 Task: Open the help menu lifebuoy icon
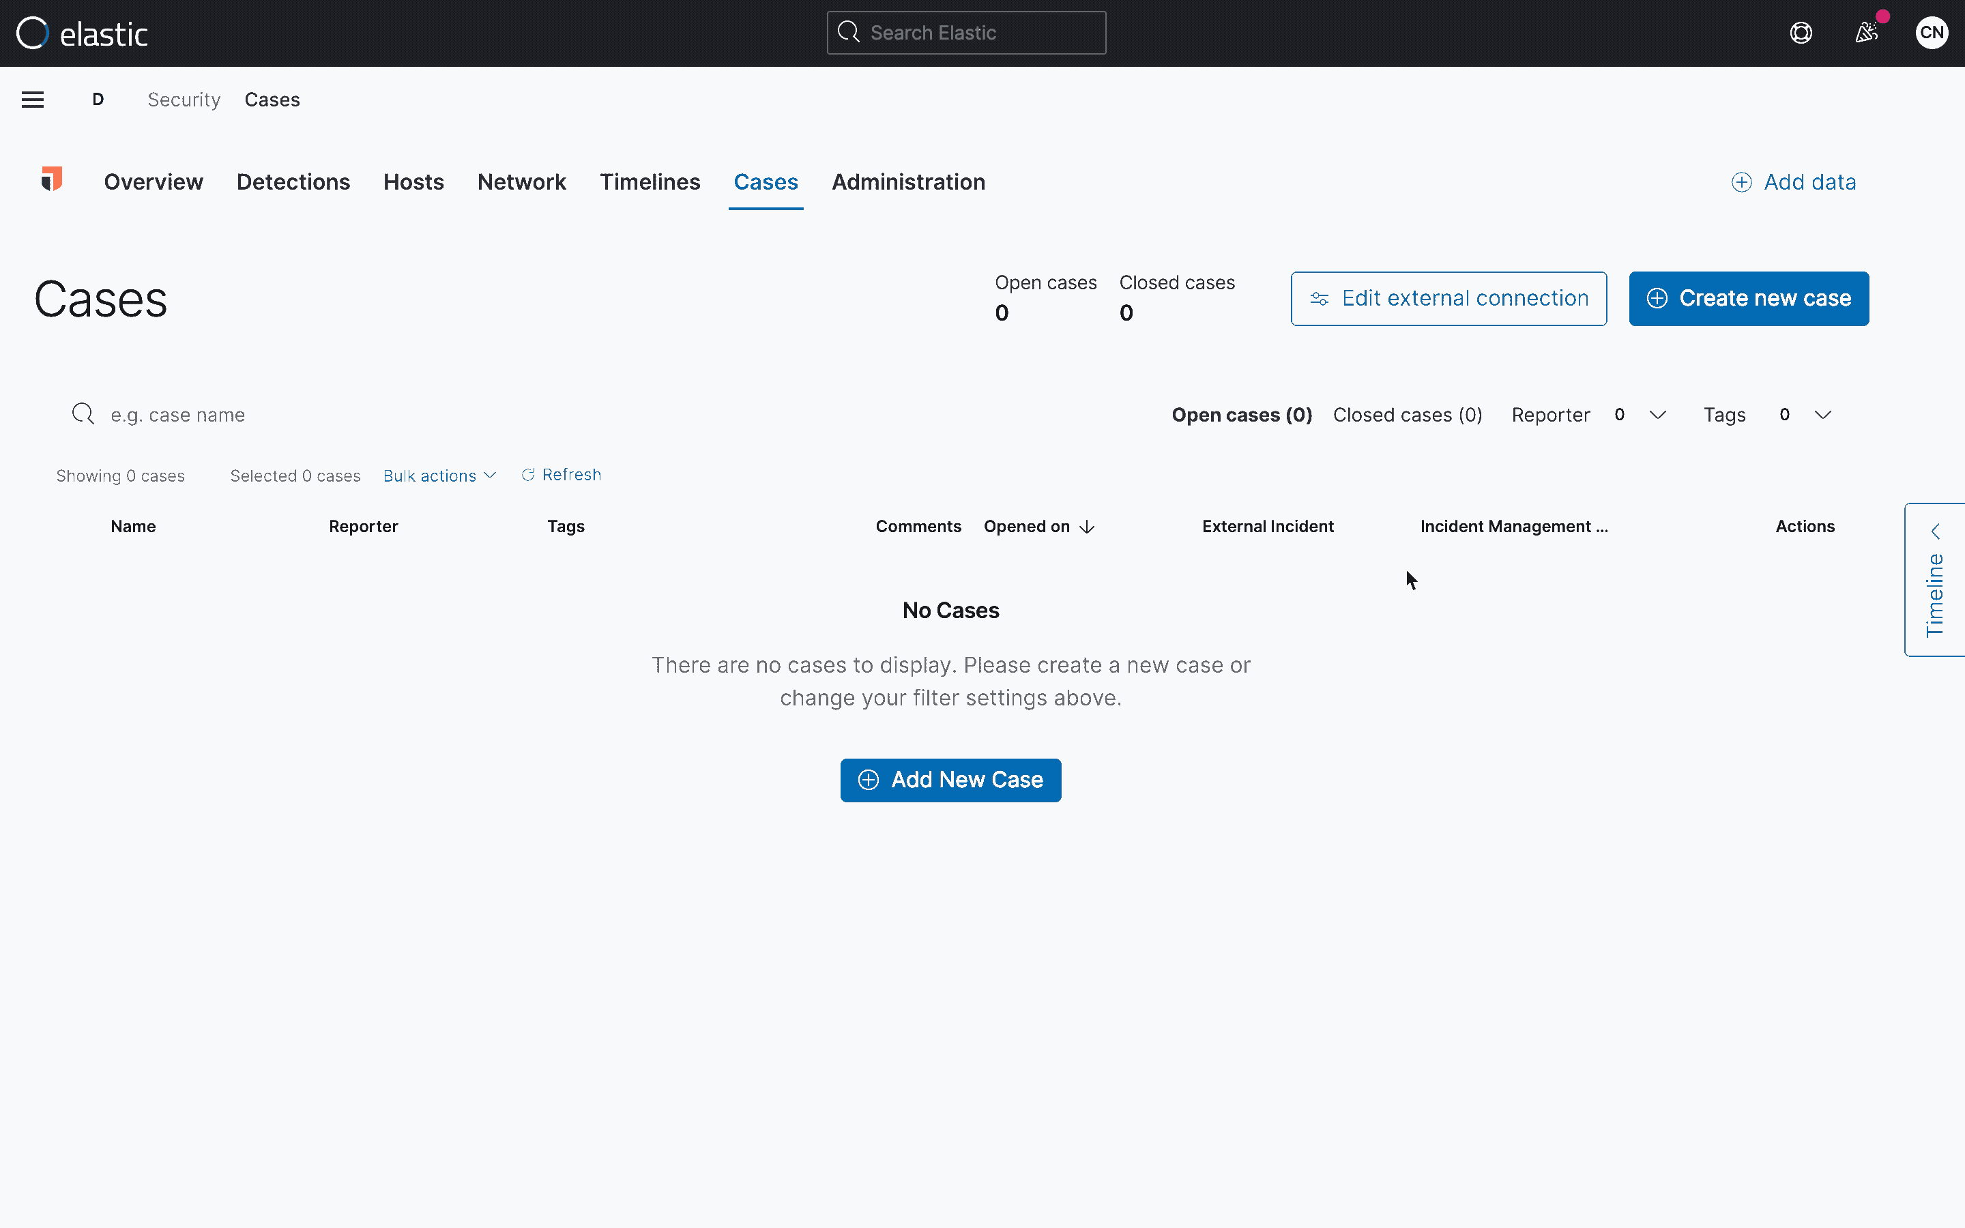click(x=1800, y=33)
